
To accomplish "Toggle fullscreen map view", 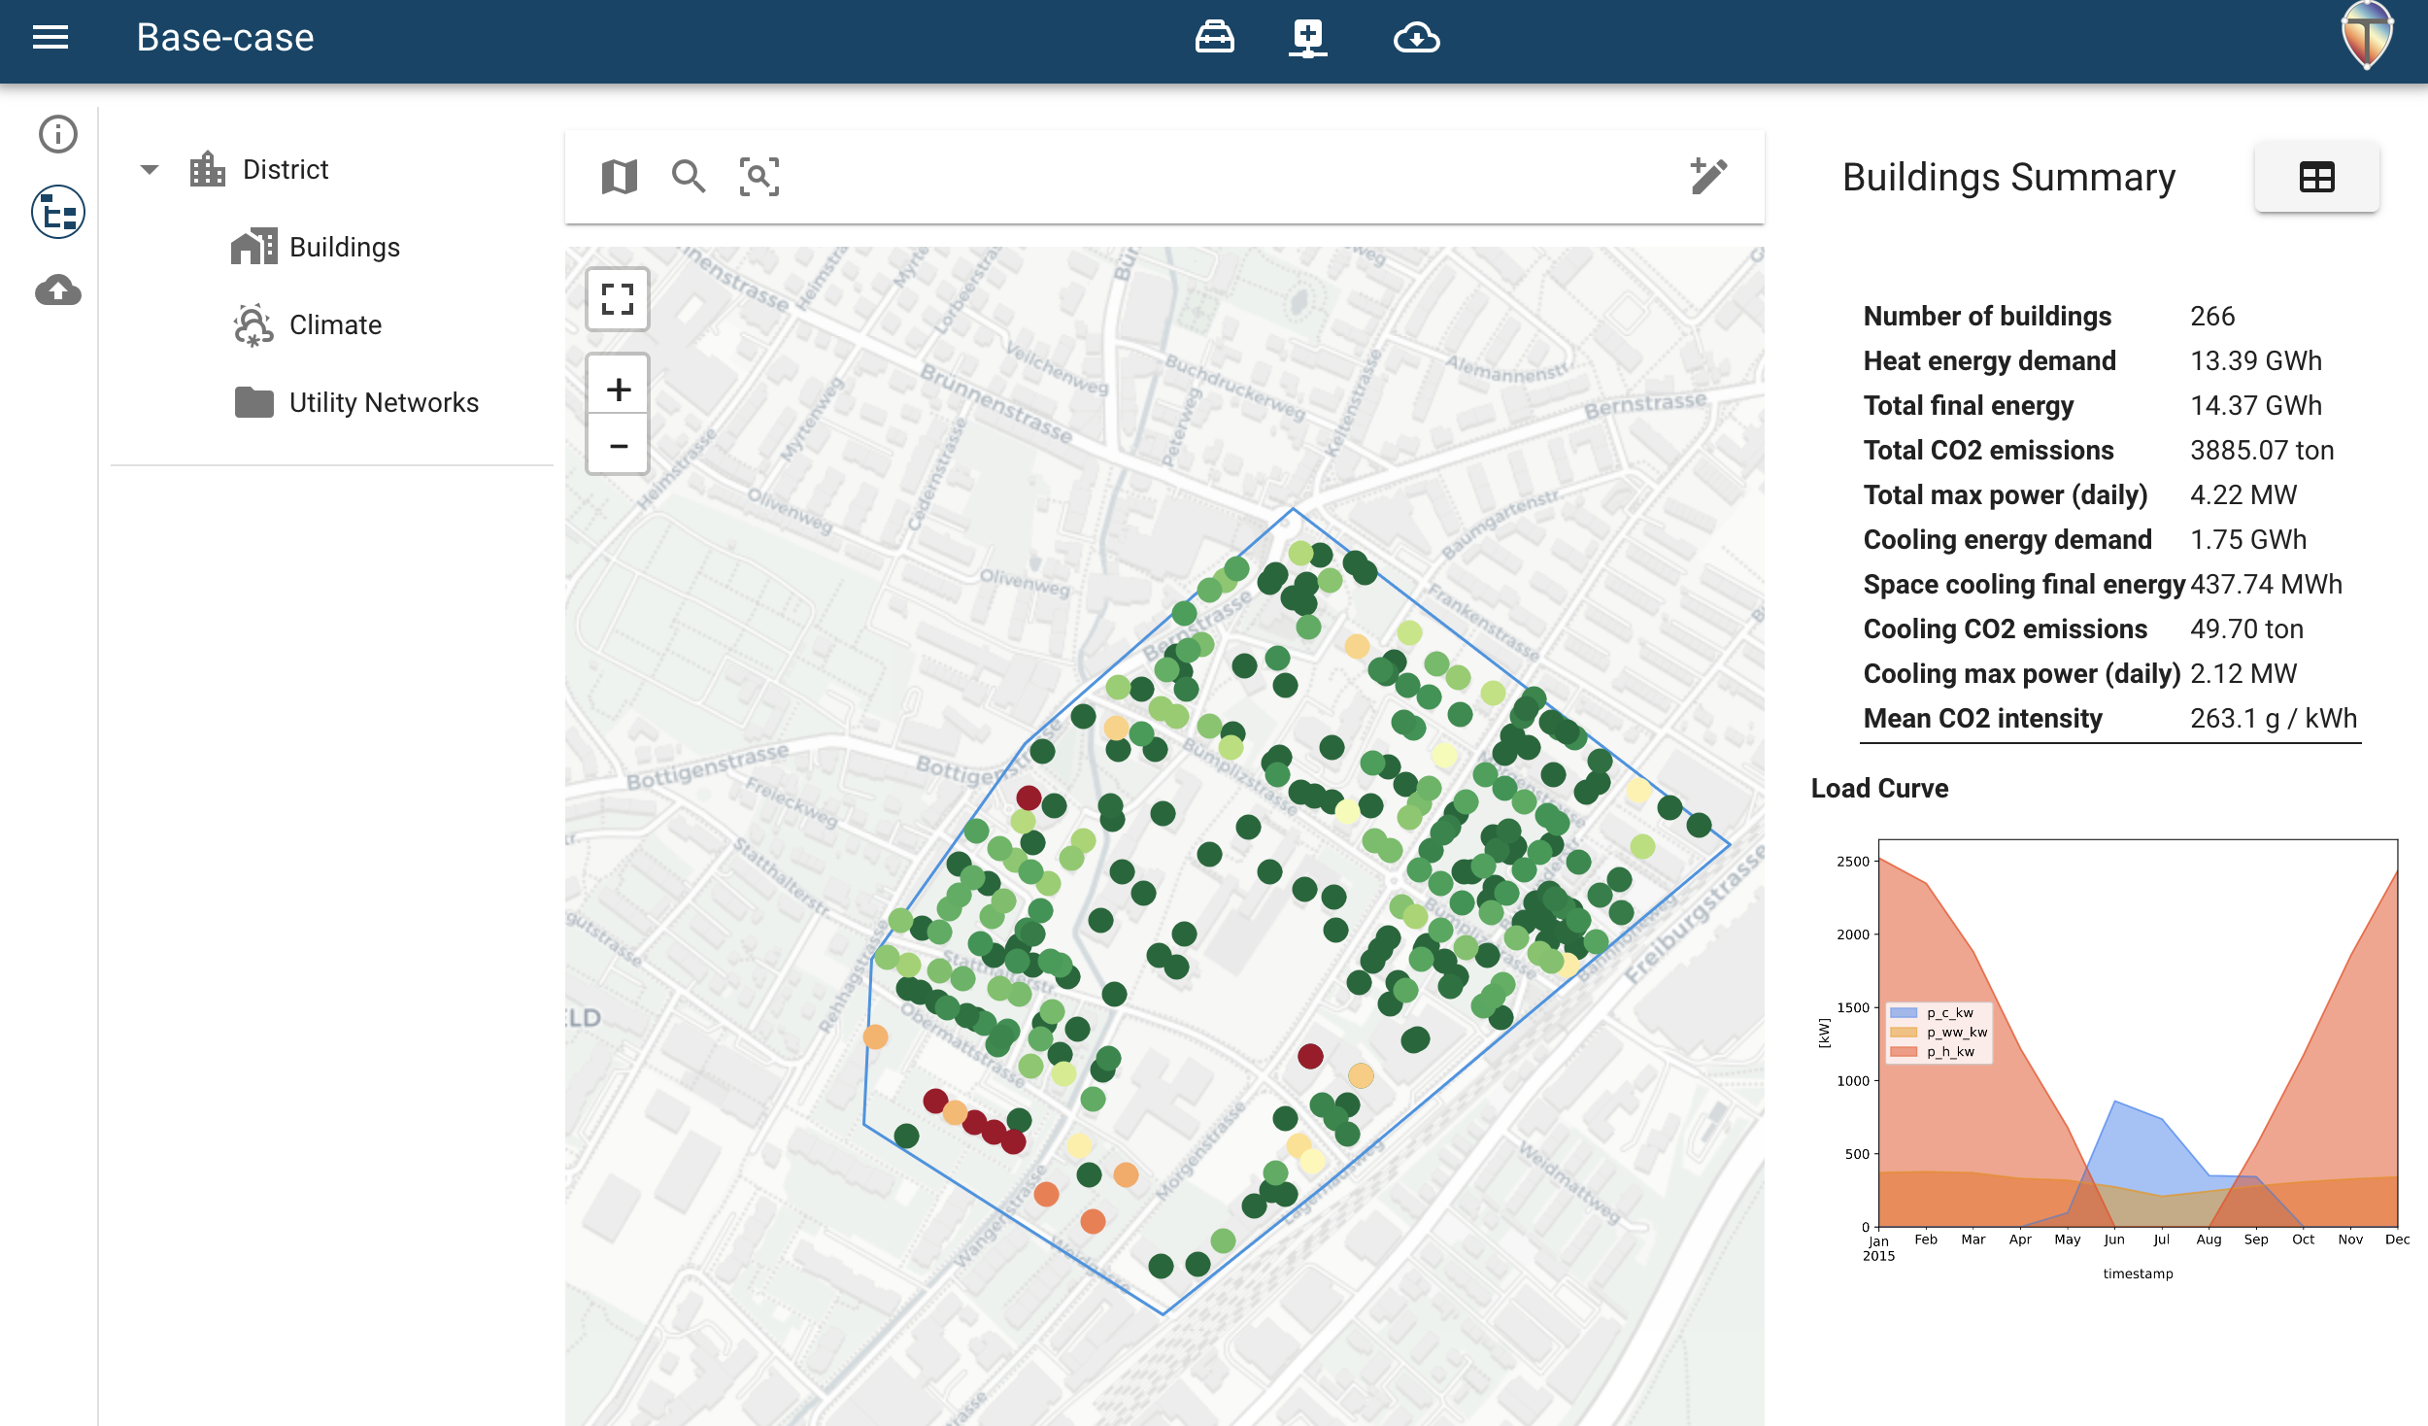I will click(618, 299).
